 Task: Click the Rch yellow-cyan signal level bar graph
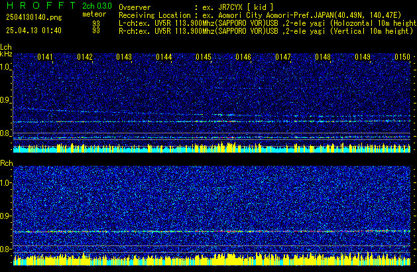[x=211, y=259]
